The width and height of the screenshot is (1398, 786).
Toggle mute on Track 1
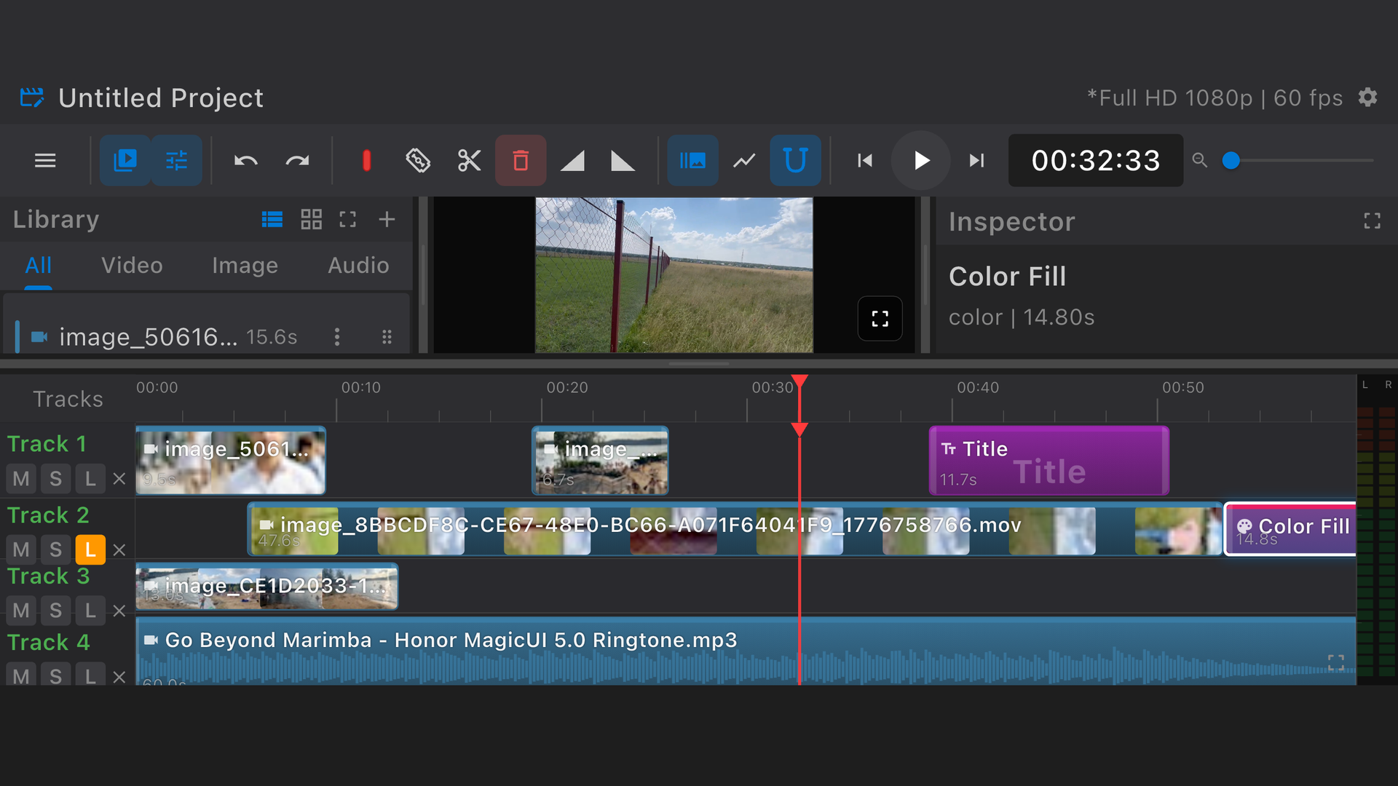[x=21, y=479]
